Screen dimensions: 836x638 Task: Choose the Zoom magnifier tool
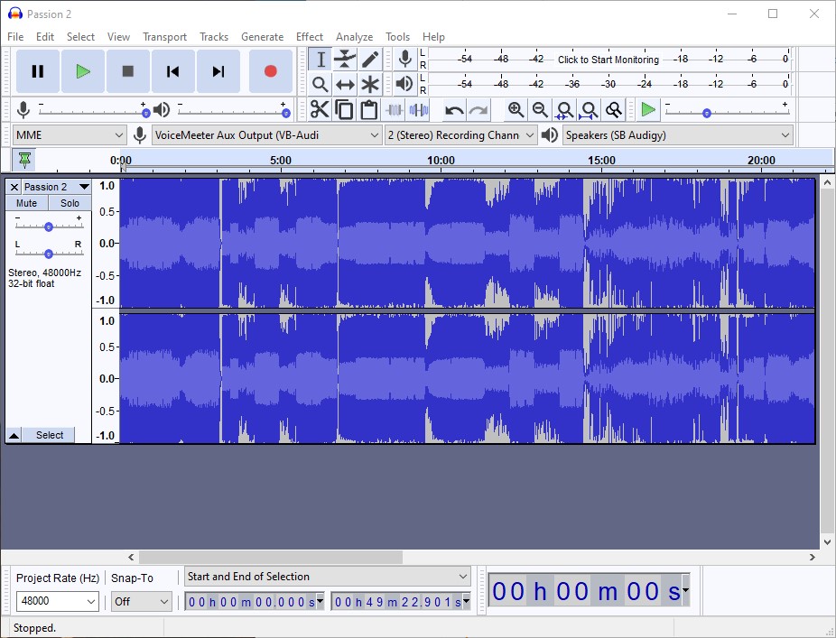[x=320, y=84]
